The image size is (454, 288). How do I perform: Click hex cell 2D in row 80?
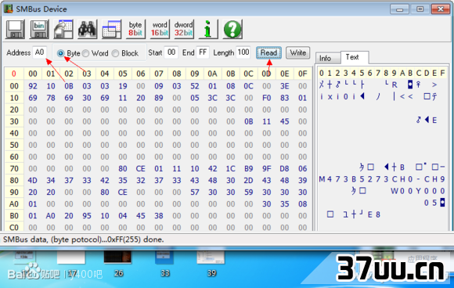249,180
